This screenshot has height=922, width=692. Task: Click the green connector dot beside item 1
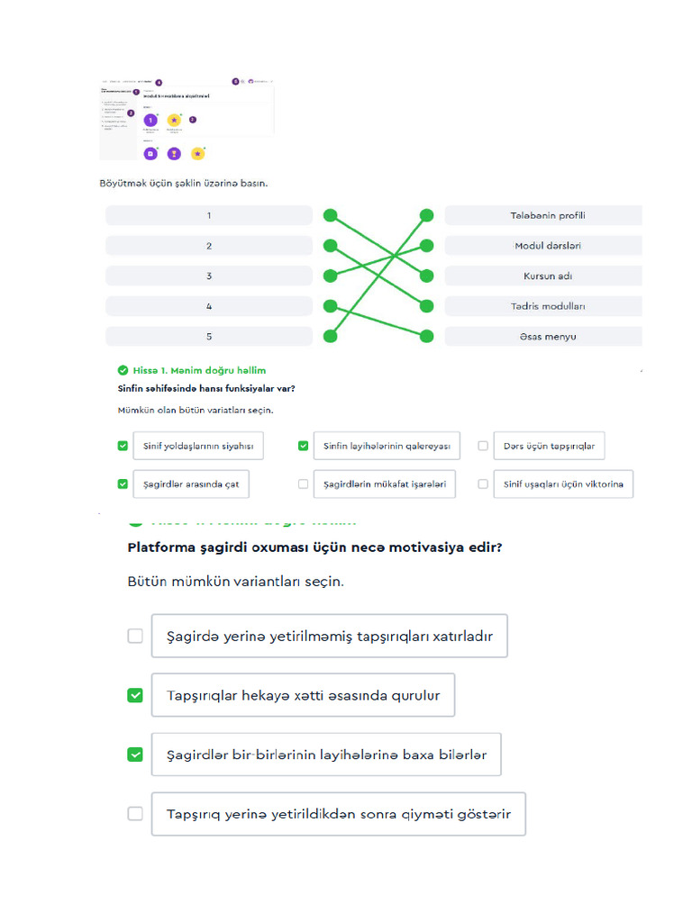[x=330, y=216]
